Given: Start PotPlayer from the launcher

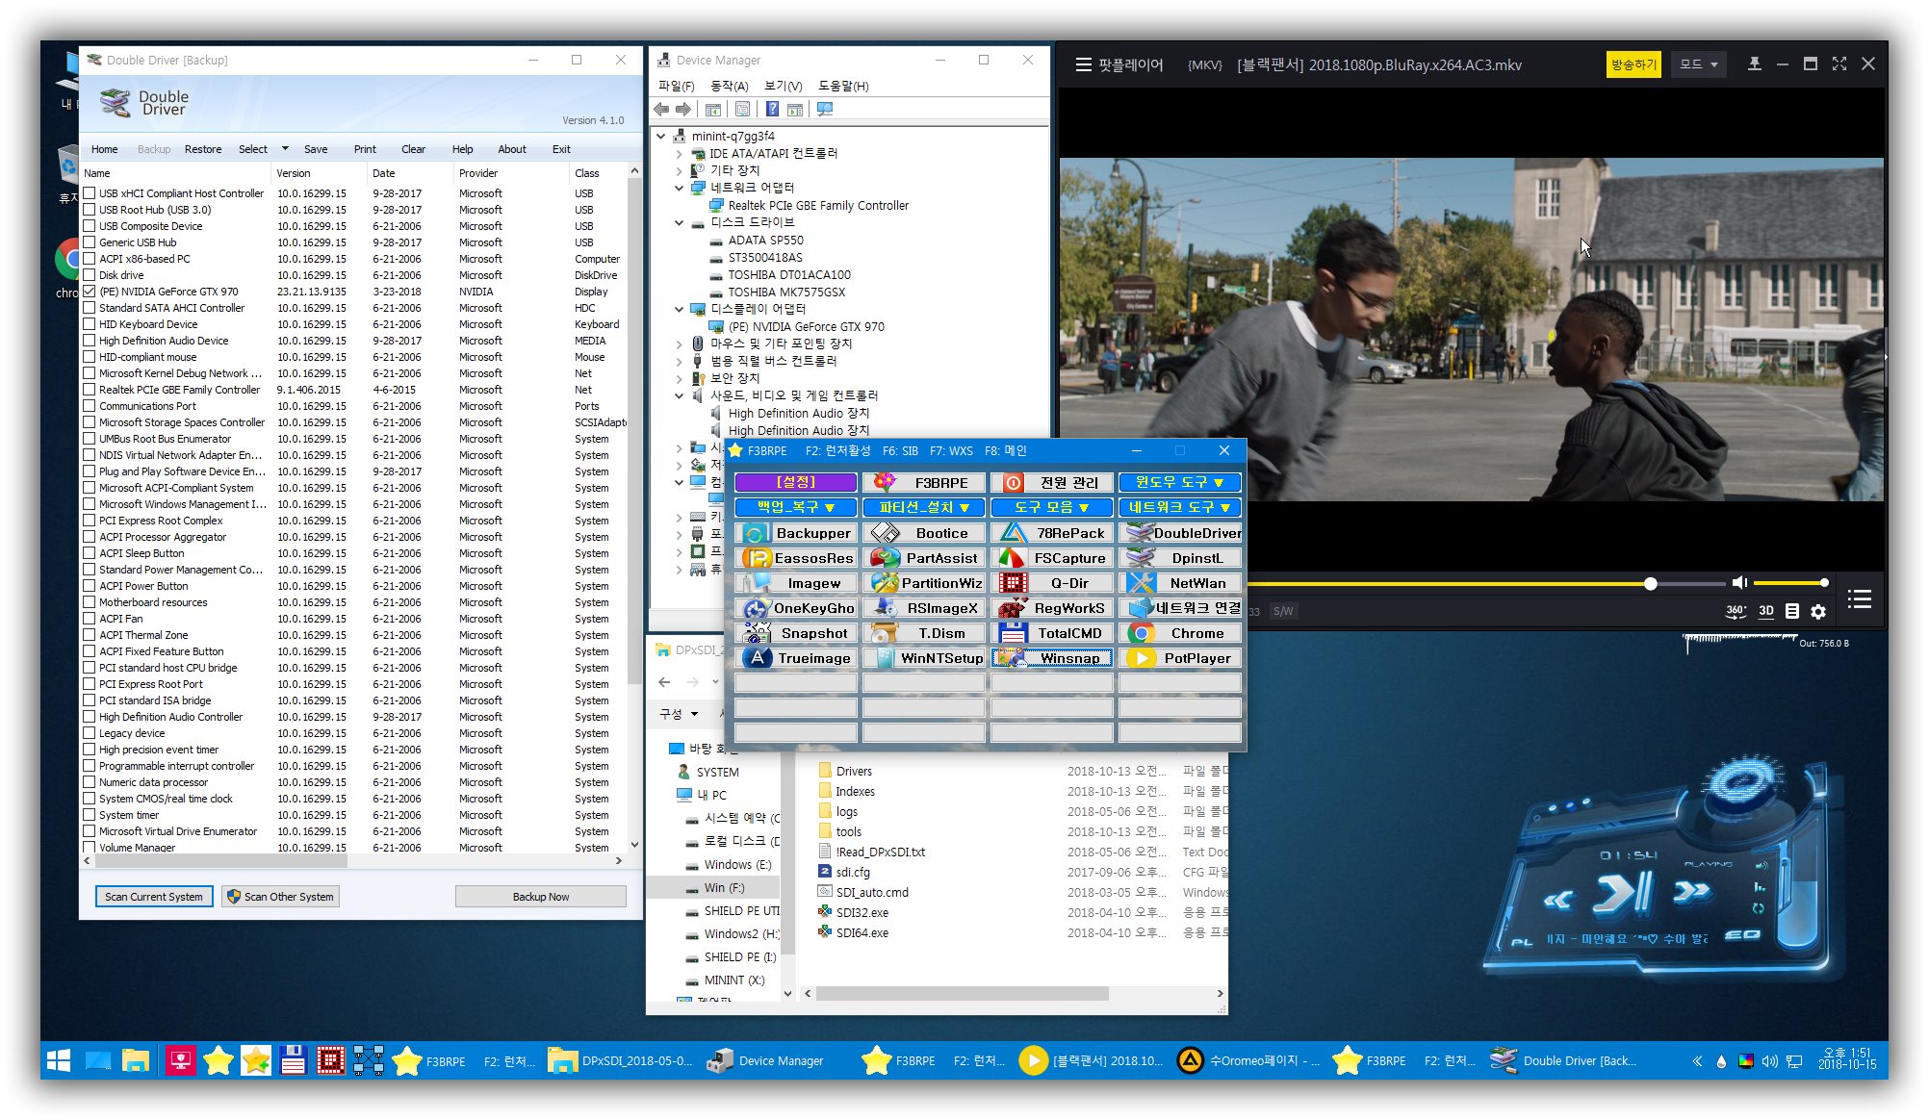Looking at the screenshot, I should pyautogui.click(x=1180, y=658).
